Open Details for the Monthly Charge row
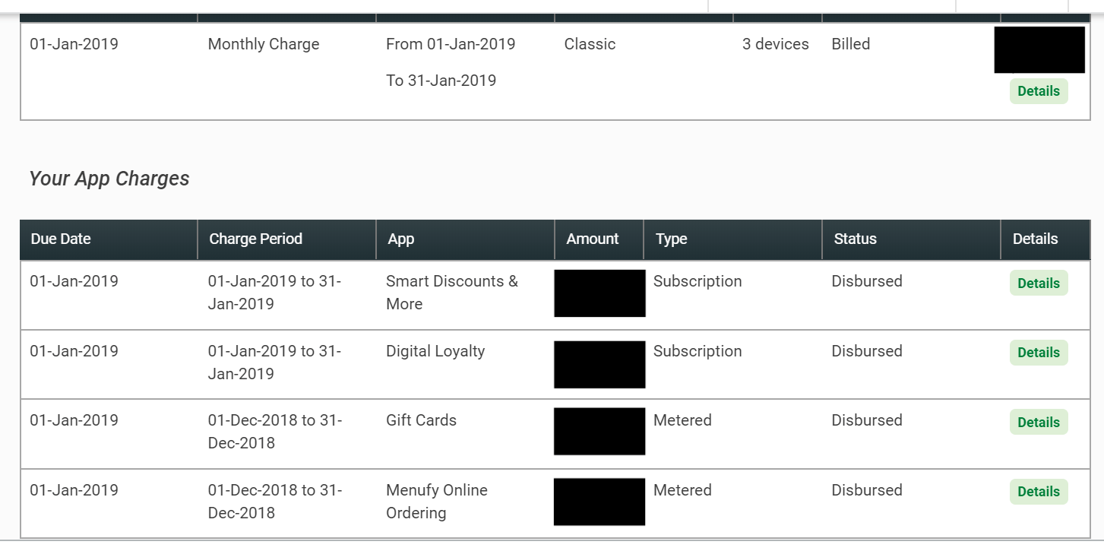 [x=1038, y=91]
